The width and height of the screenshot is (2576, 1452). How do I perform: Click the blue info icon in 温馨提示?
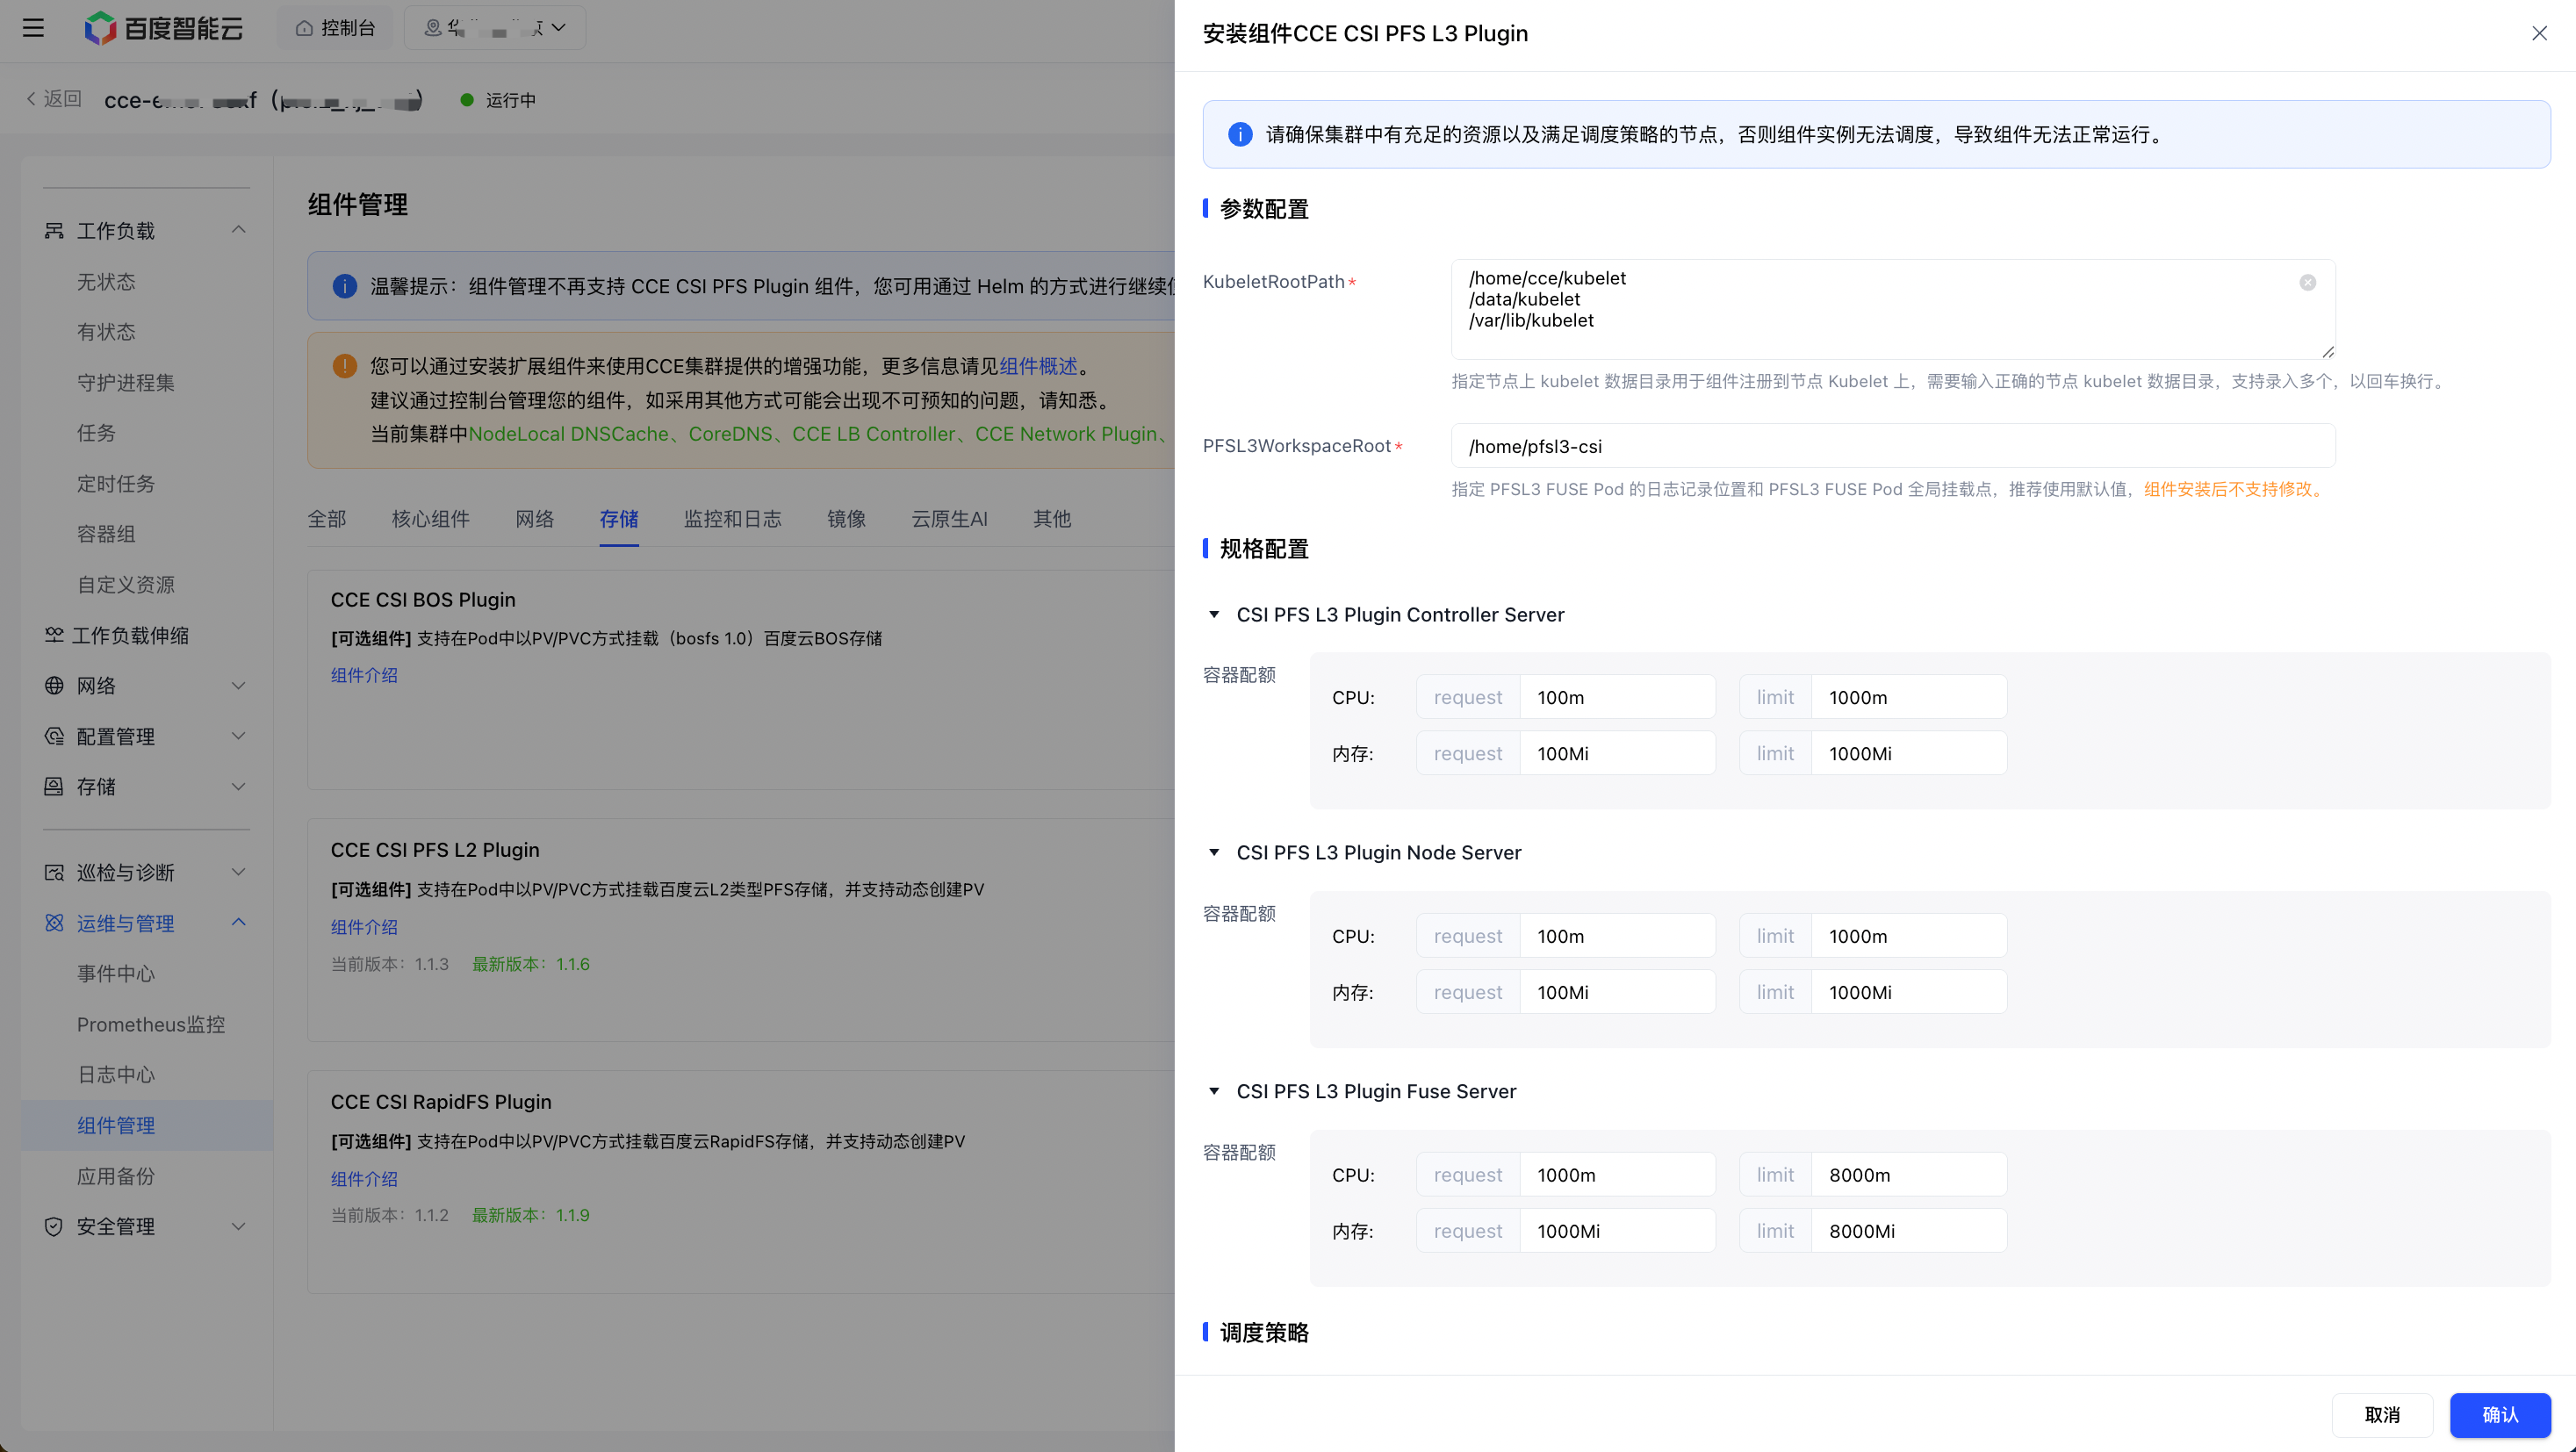[x=344, y=286]
